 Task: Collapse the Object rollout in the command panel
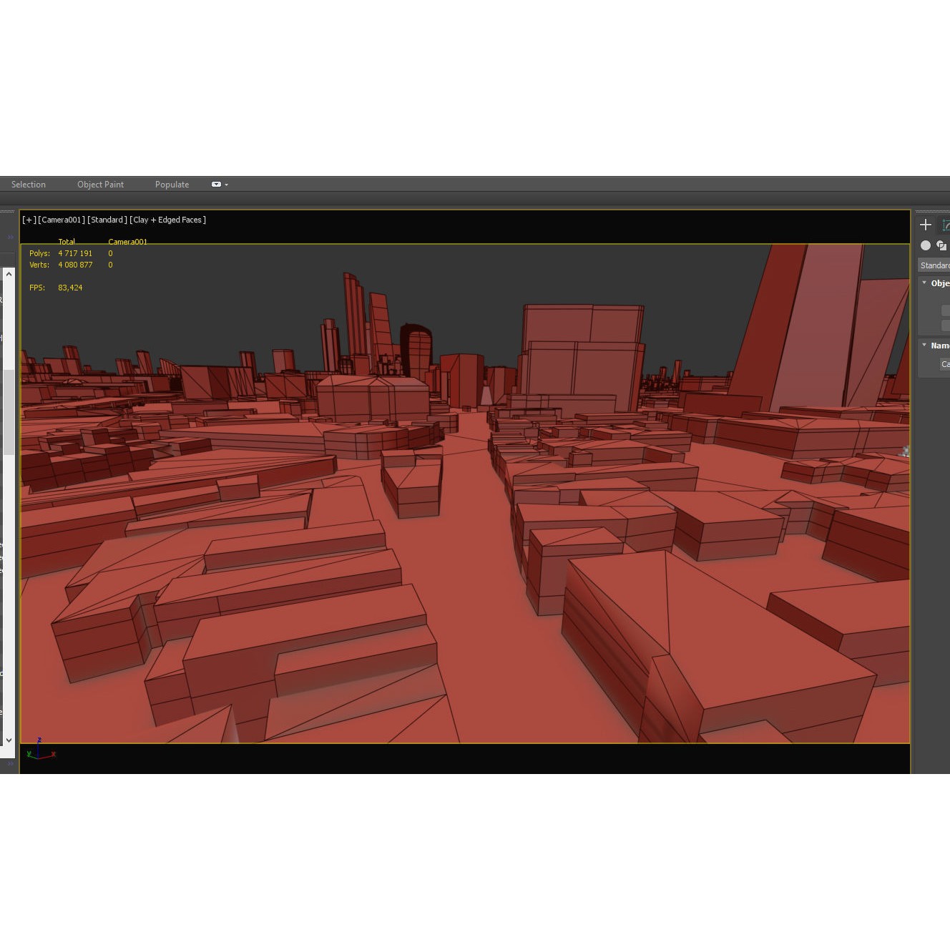click(925, 283)
